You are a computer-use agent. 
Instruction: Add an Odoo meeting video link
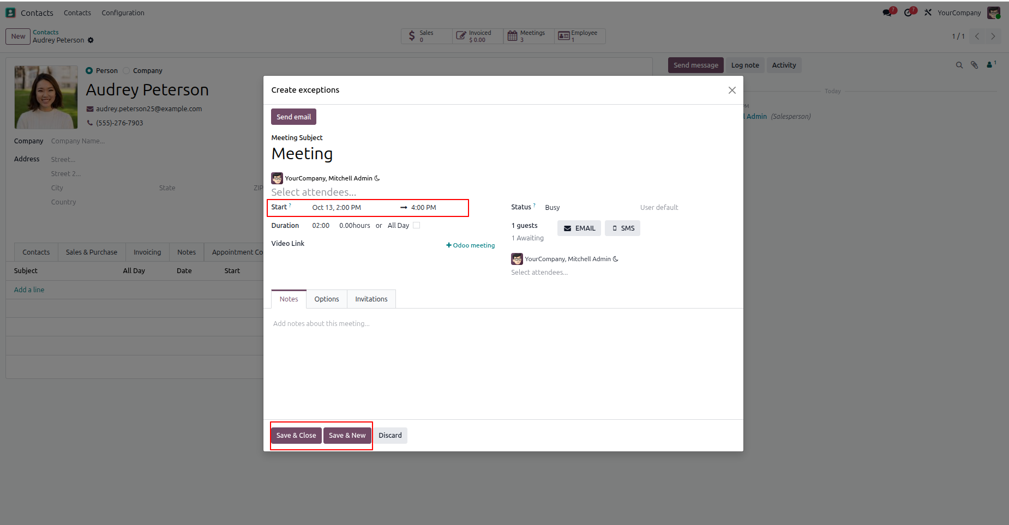tap(471, 245)
